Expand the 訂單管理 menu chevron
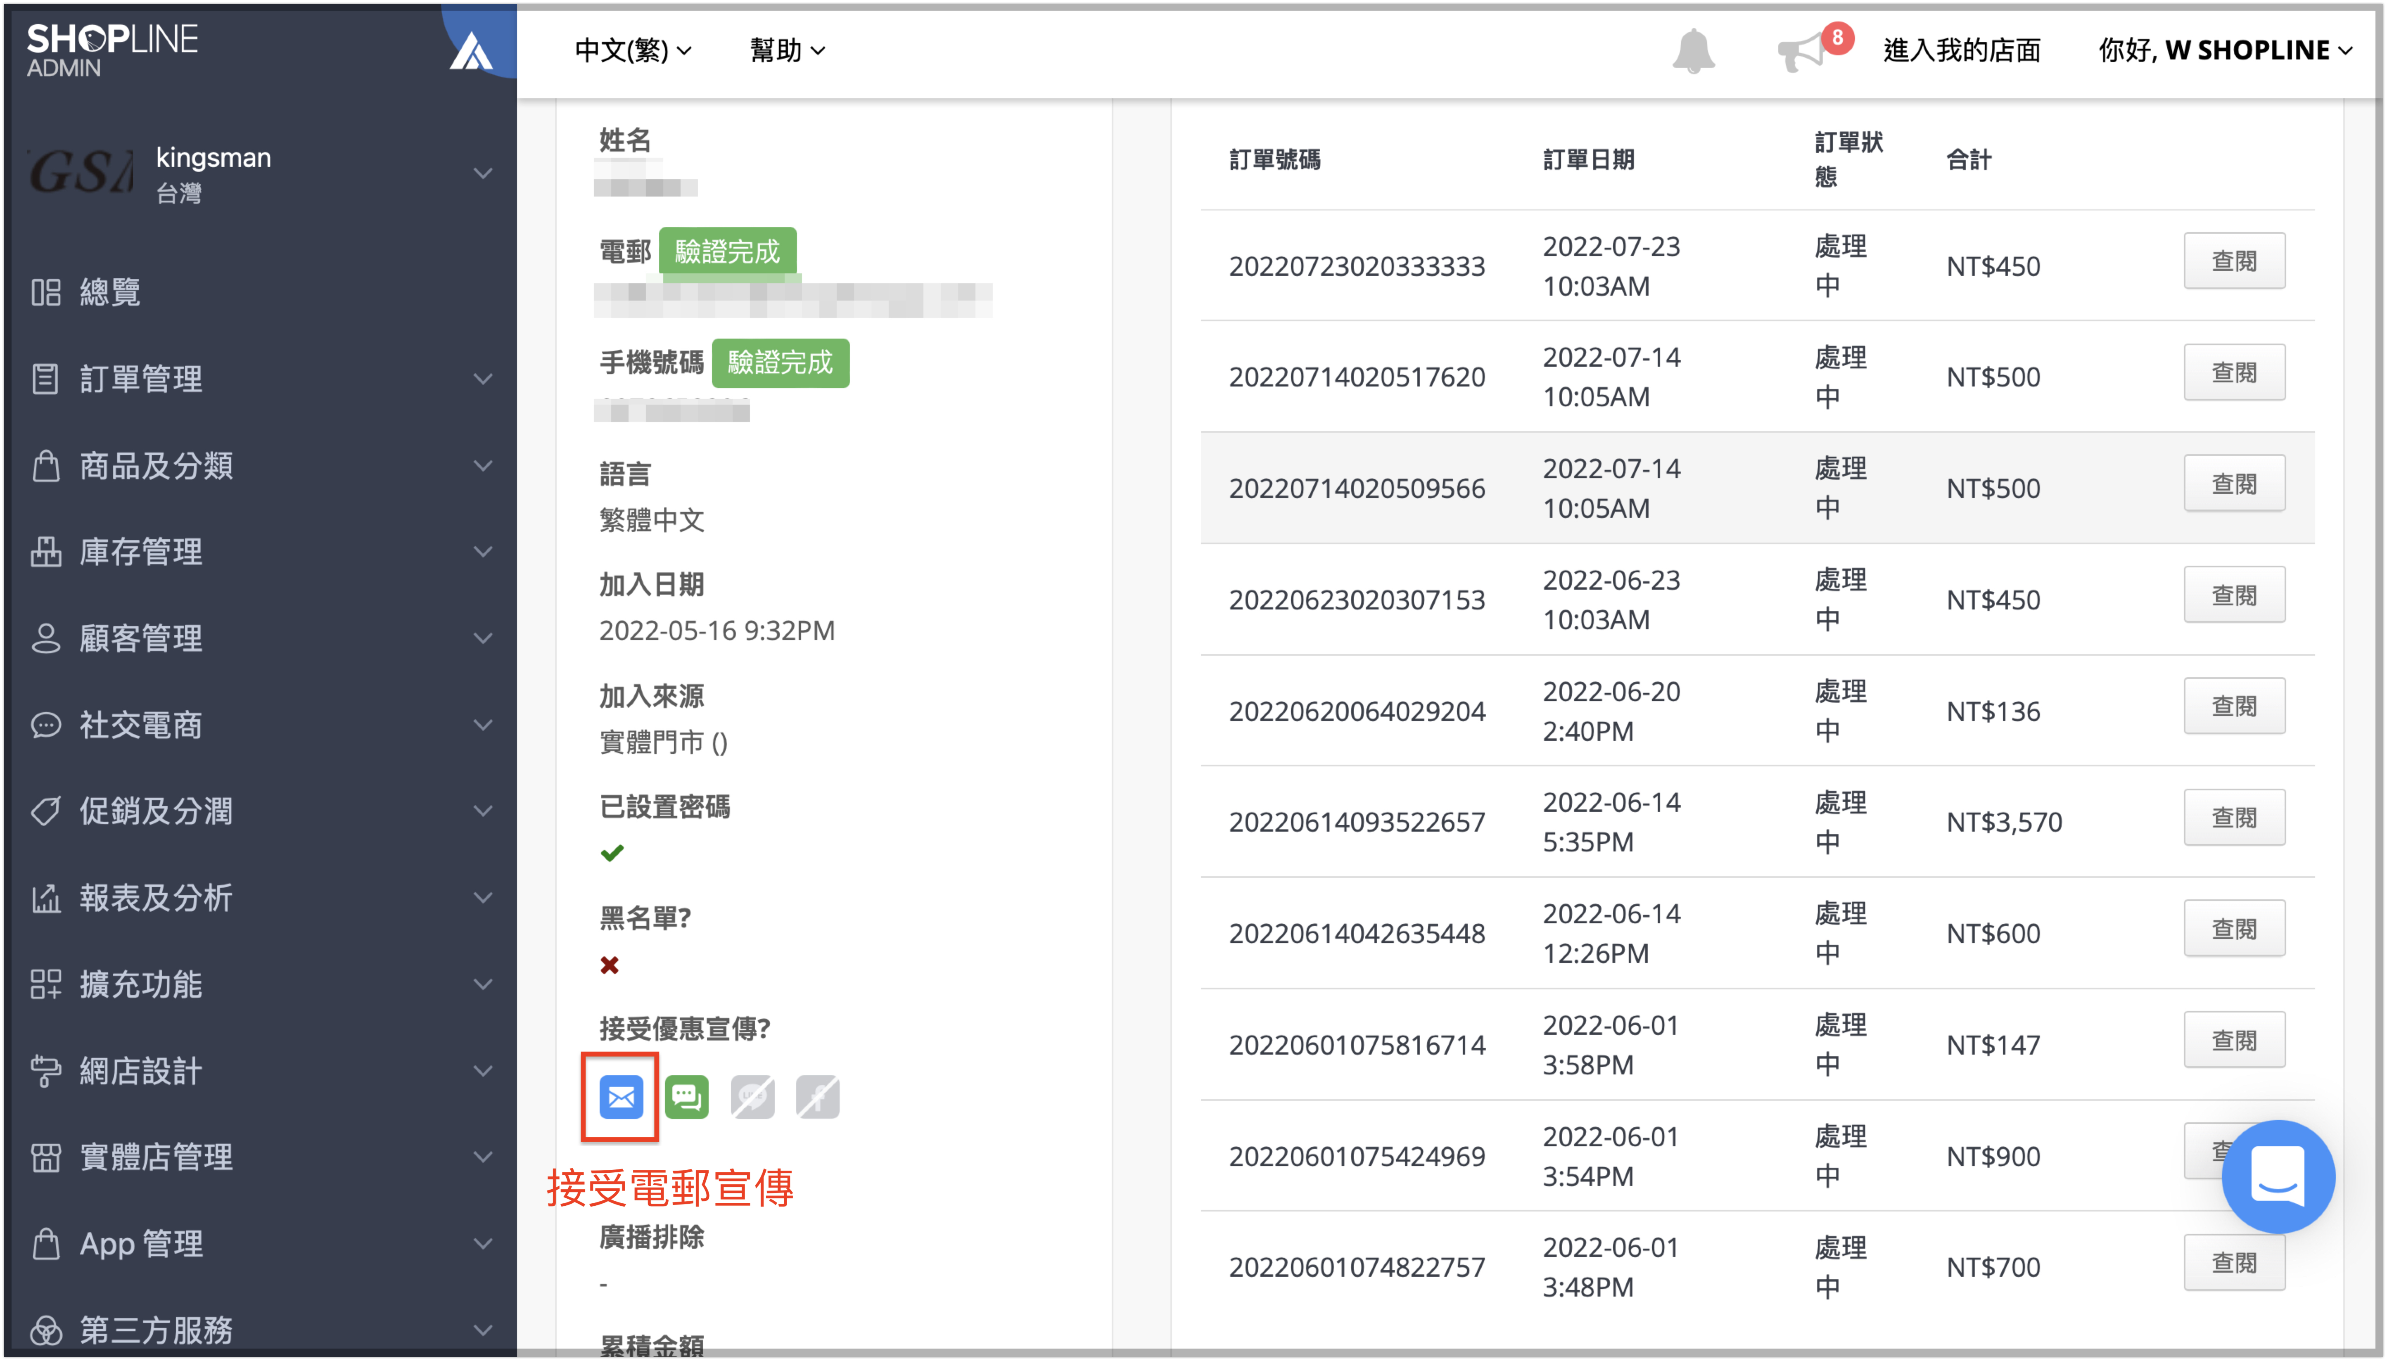This screenshot has height=1361, width=2387. click(482, 379)
